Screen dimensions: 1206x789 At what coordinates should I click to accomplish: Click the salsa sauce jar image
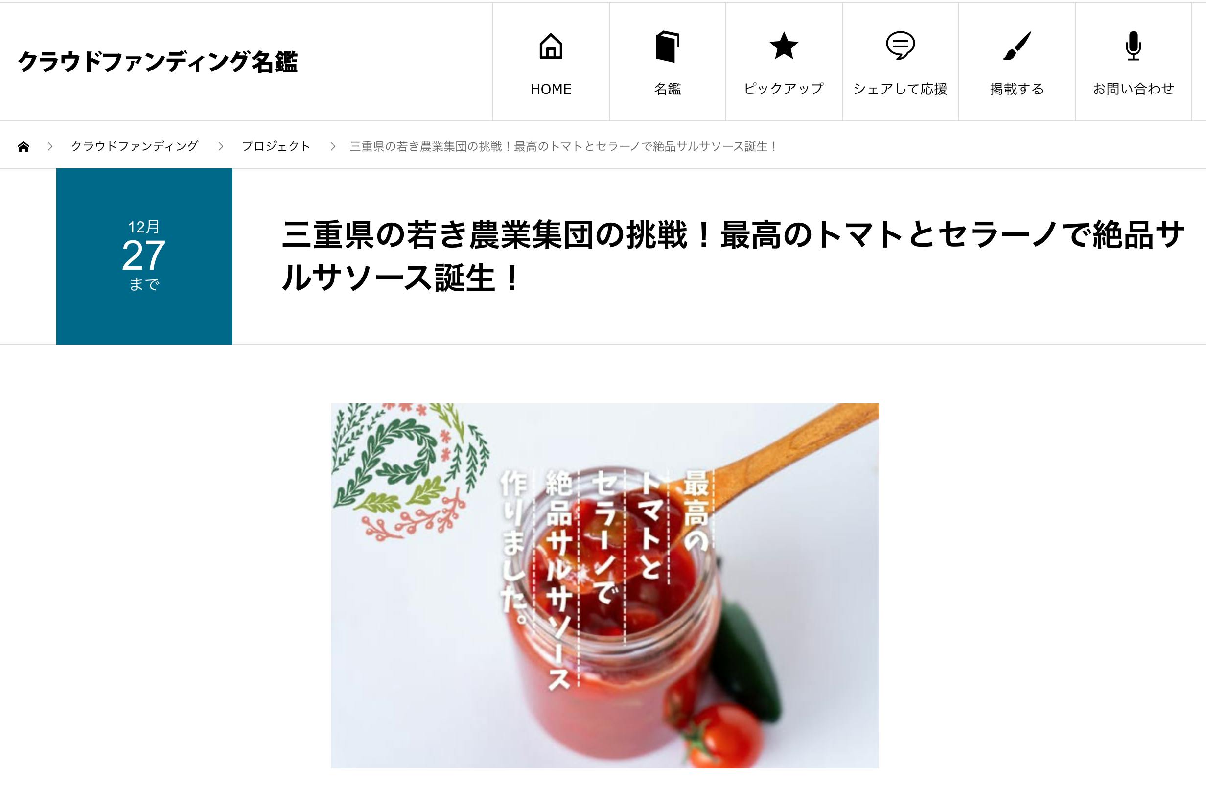coord(605,586)
